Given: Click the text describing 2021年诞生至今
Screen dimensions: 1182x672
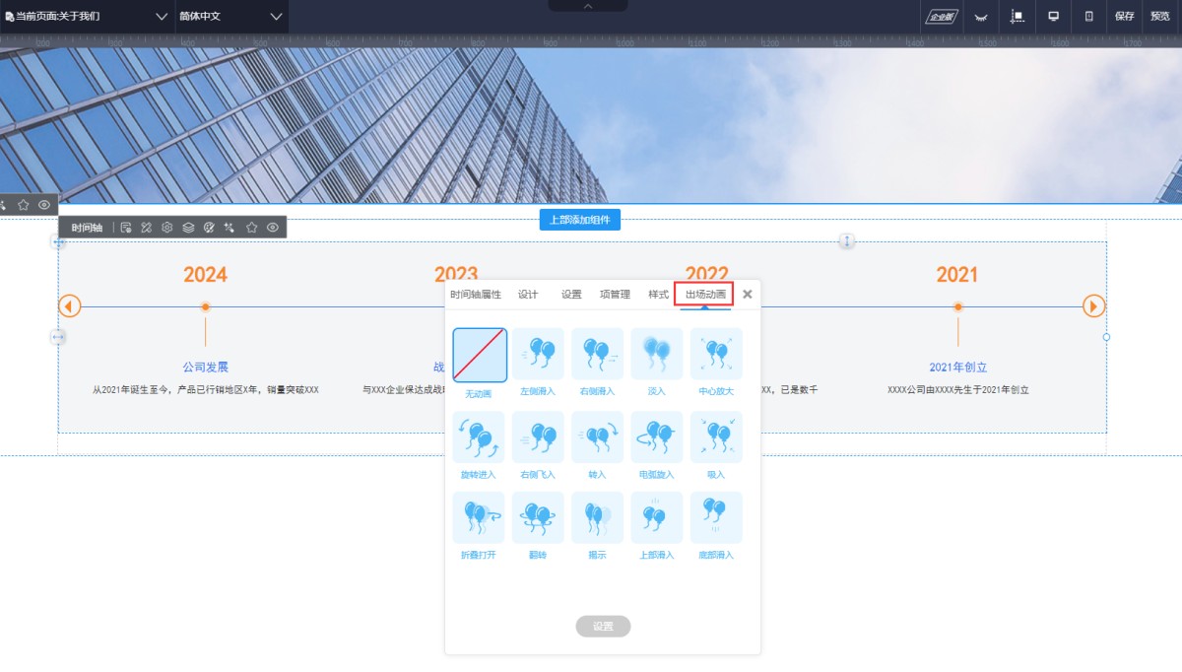Looking at the screenshot, I should click(x=205, y=390).
